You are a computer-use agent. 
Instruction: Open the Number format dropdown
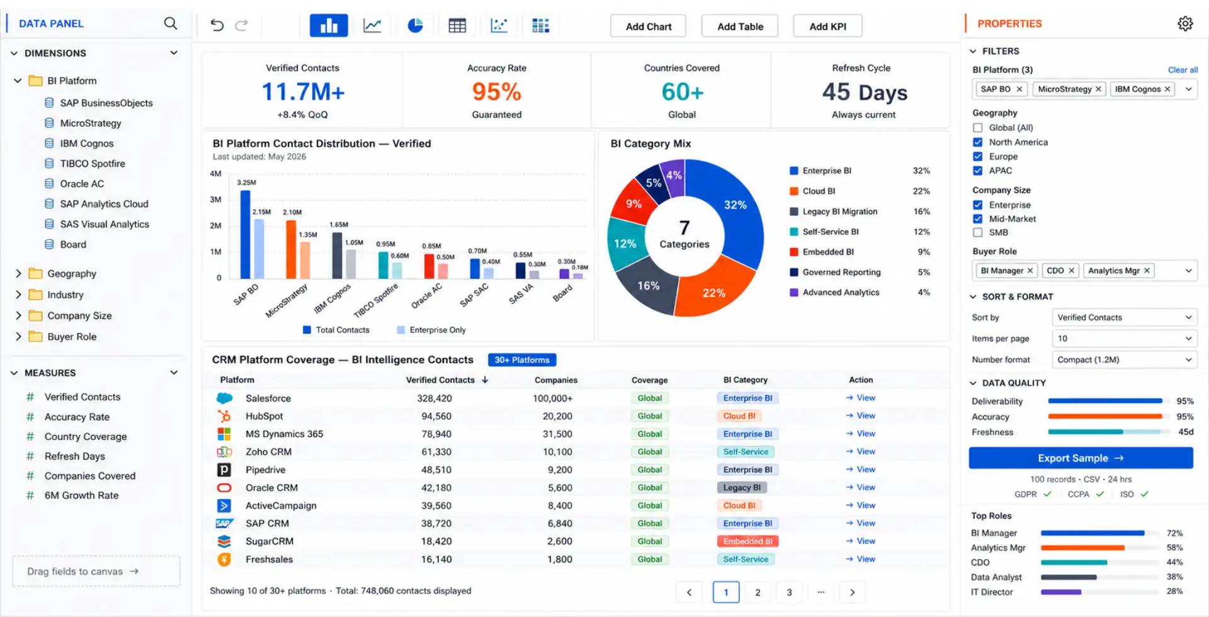(x=1124, y=360)
